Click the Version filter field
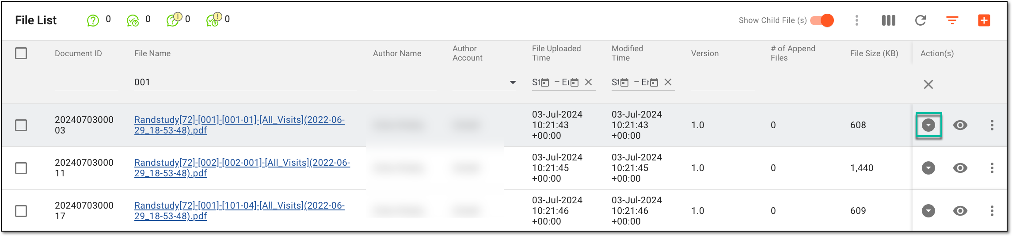Screen dimensions: 1012x236 [x=723, y=82]
